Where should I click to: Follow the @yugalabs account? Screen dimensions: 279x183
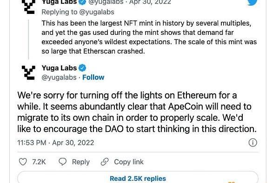(x=93, y=78)
